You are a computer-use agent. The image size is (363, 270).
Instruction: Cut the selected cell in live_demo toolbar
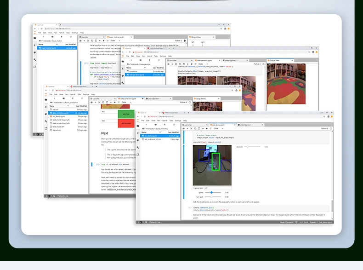coord(192,128)
